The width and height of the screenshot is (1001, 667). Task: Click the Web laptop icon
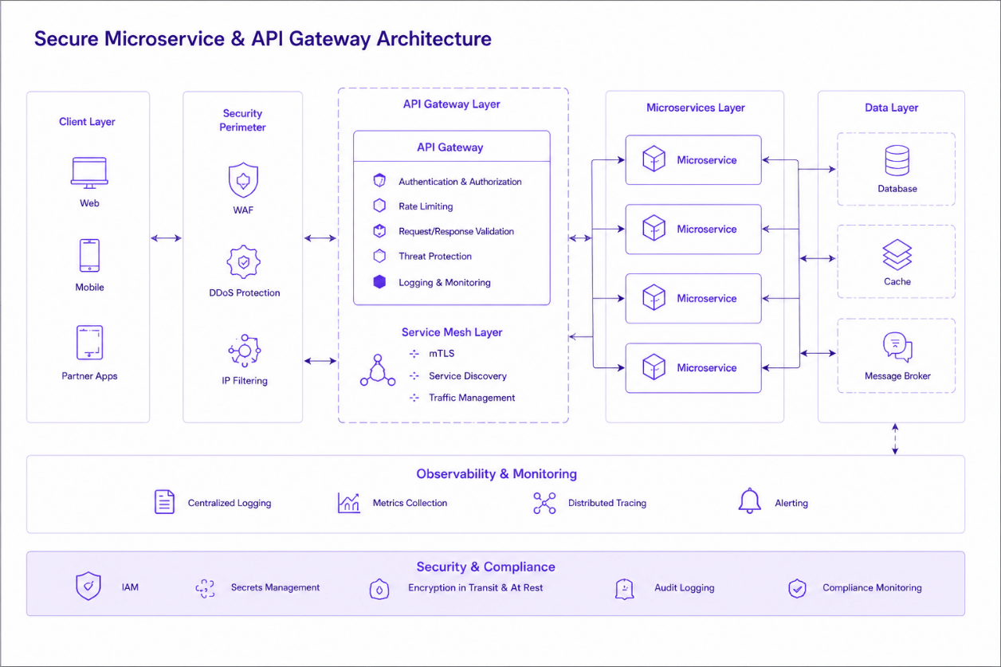tap(89, 172)
